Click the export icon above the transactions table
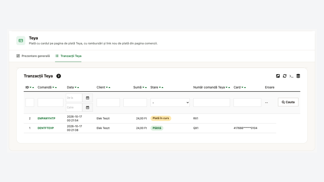 click(x=278, y=76)
